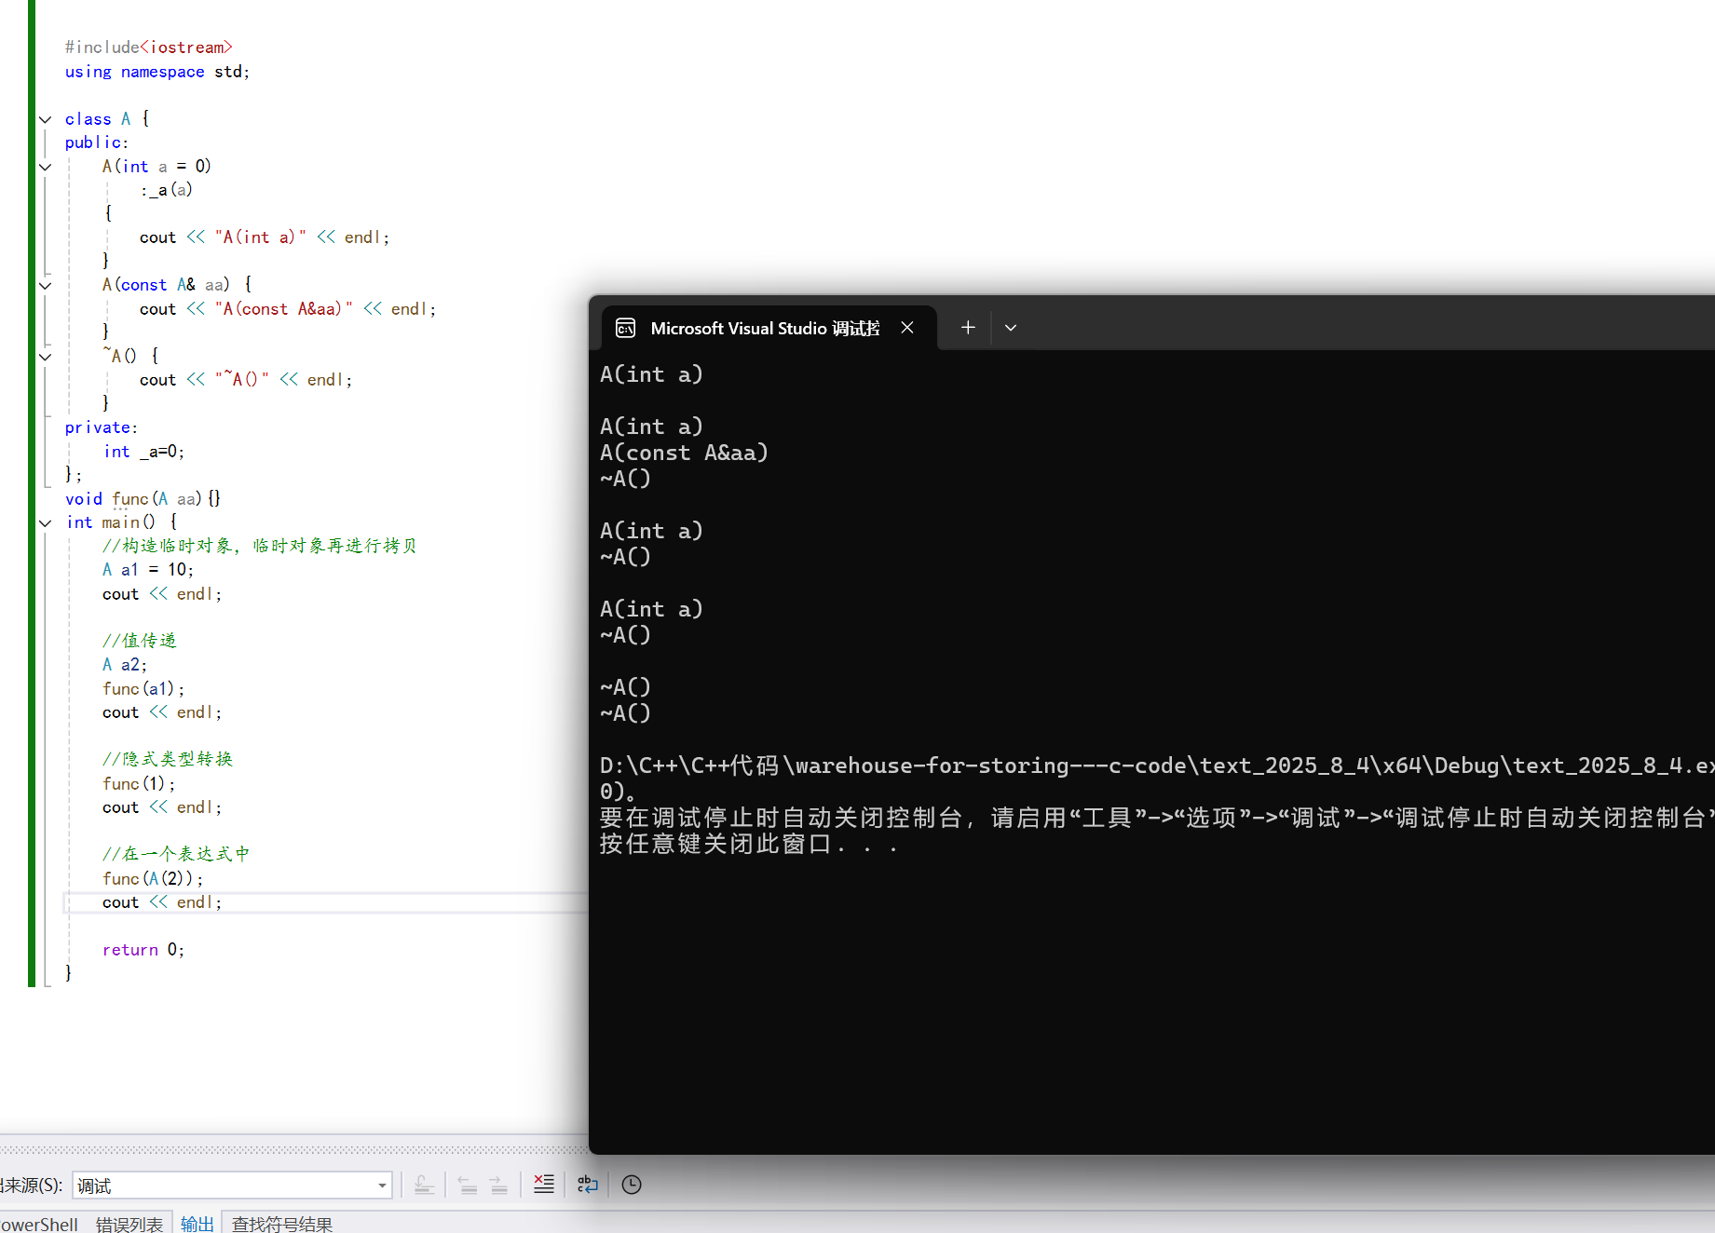Click the 'func(A(2));' line
The image size is (1715, 1233).
click(x=153, y=878)
